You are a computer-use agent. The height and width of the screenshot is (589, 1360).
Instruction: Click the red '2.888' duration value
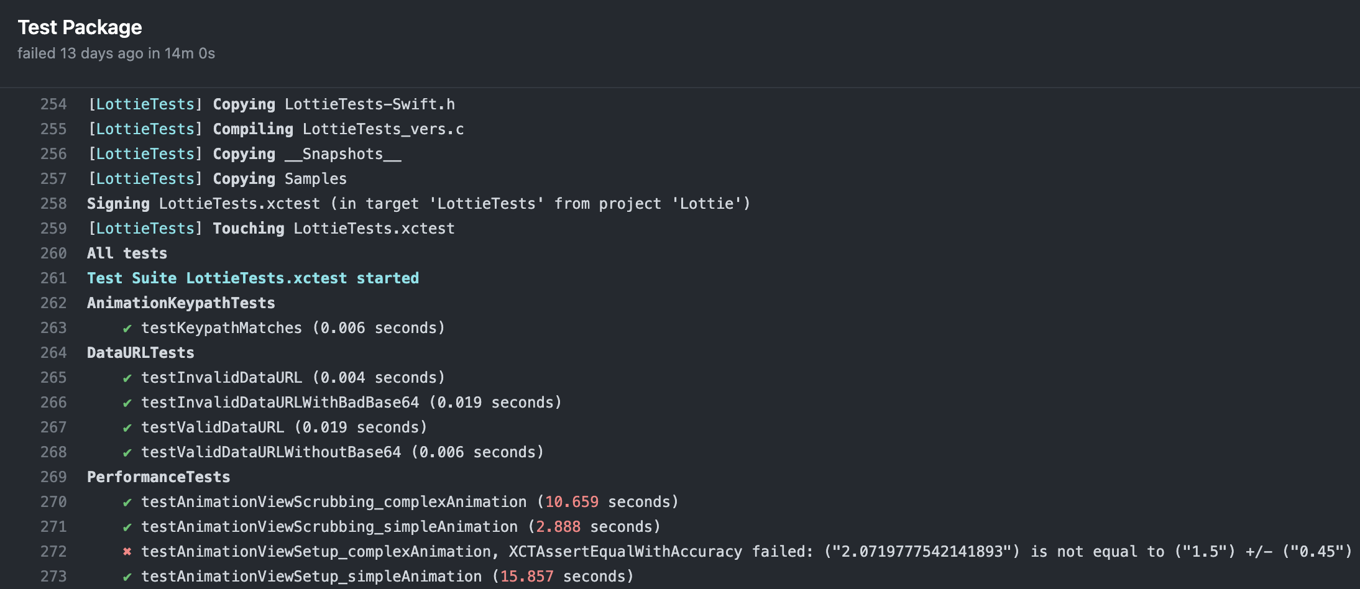coord(558,527)
